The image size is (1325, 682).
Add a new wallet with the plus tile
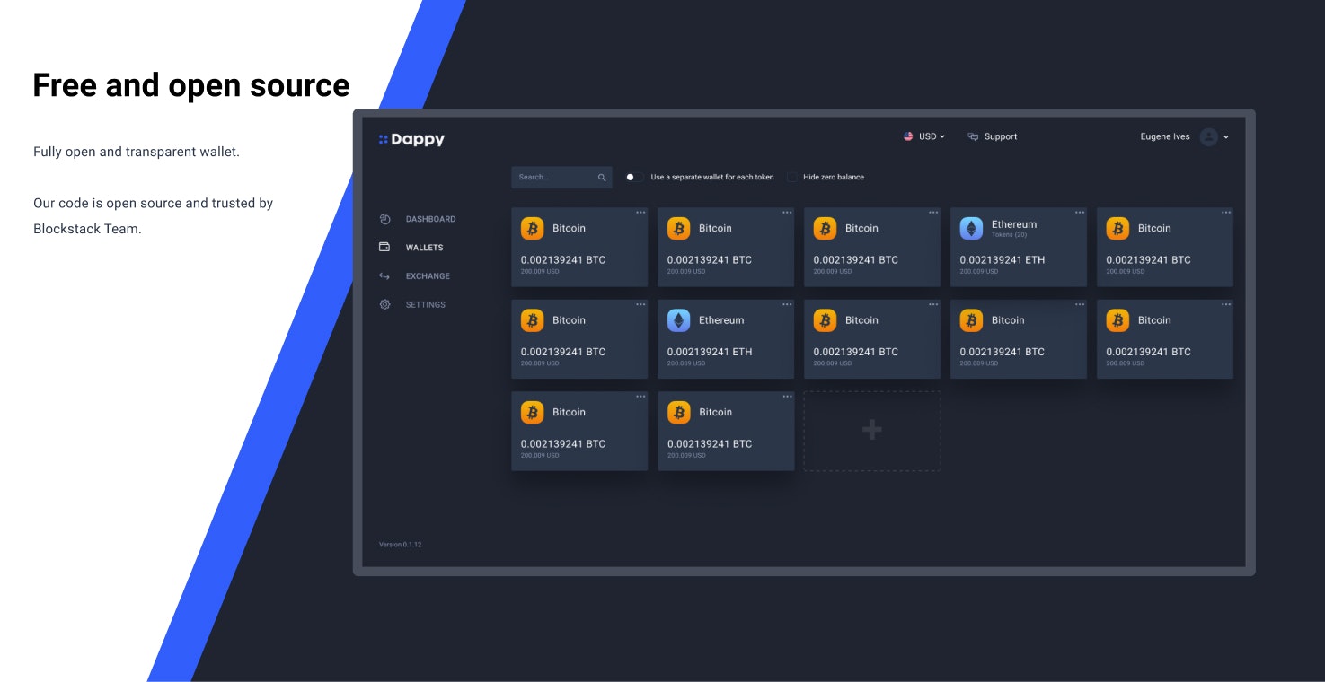tap(871, 430)
